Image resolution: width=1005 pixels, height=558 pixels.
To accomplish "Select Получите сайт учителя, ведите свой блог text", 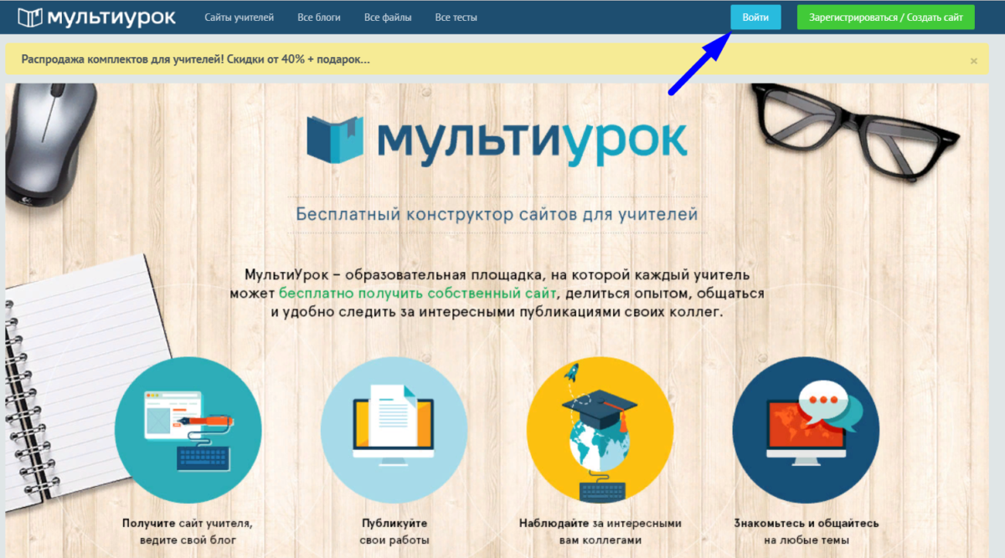I will tap(187, 532).
